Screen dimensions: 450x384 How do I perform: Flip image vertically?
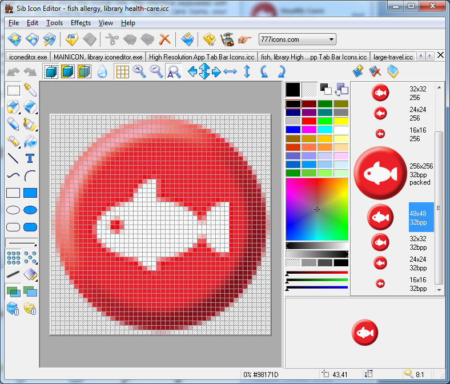[247, 71]
